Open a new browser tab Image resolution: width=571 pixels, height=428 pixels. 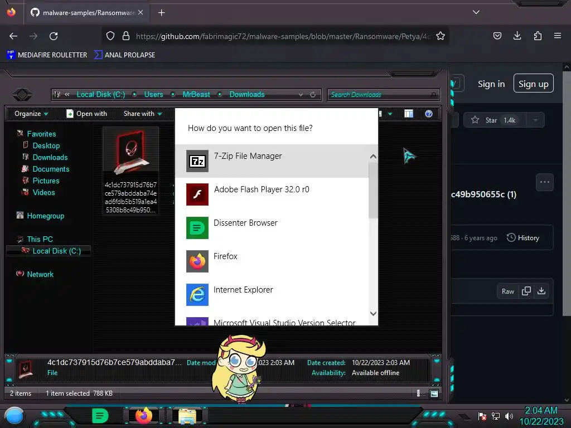tap(161, 13)
